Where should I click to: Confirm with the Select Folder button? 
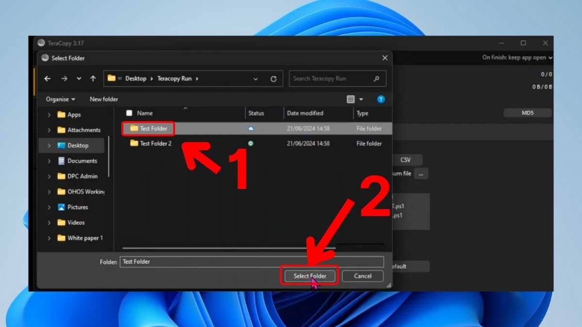310,276
